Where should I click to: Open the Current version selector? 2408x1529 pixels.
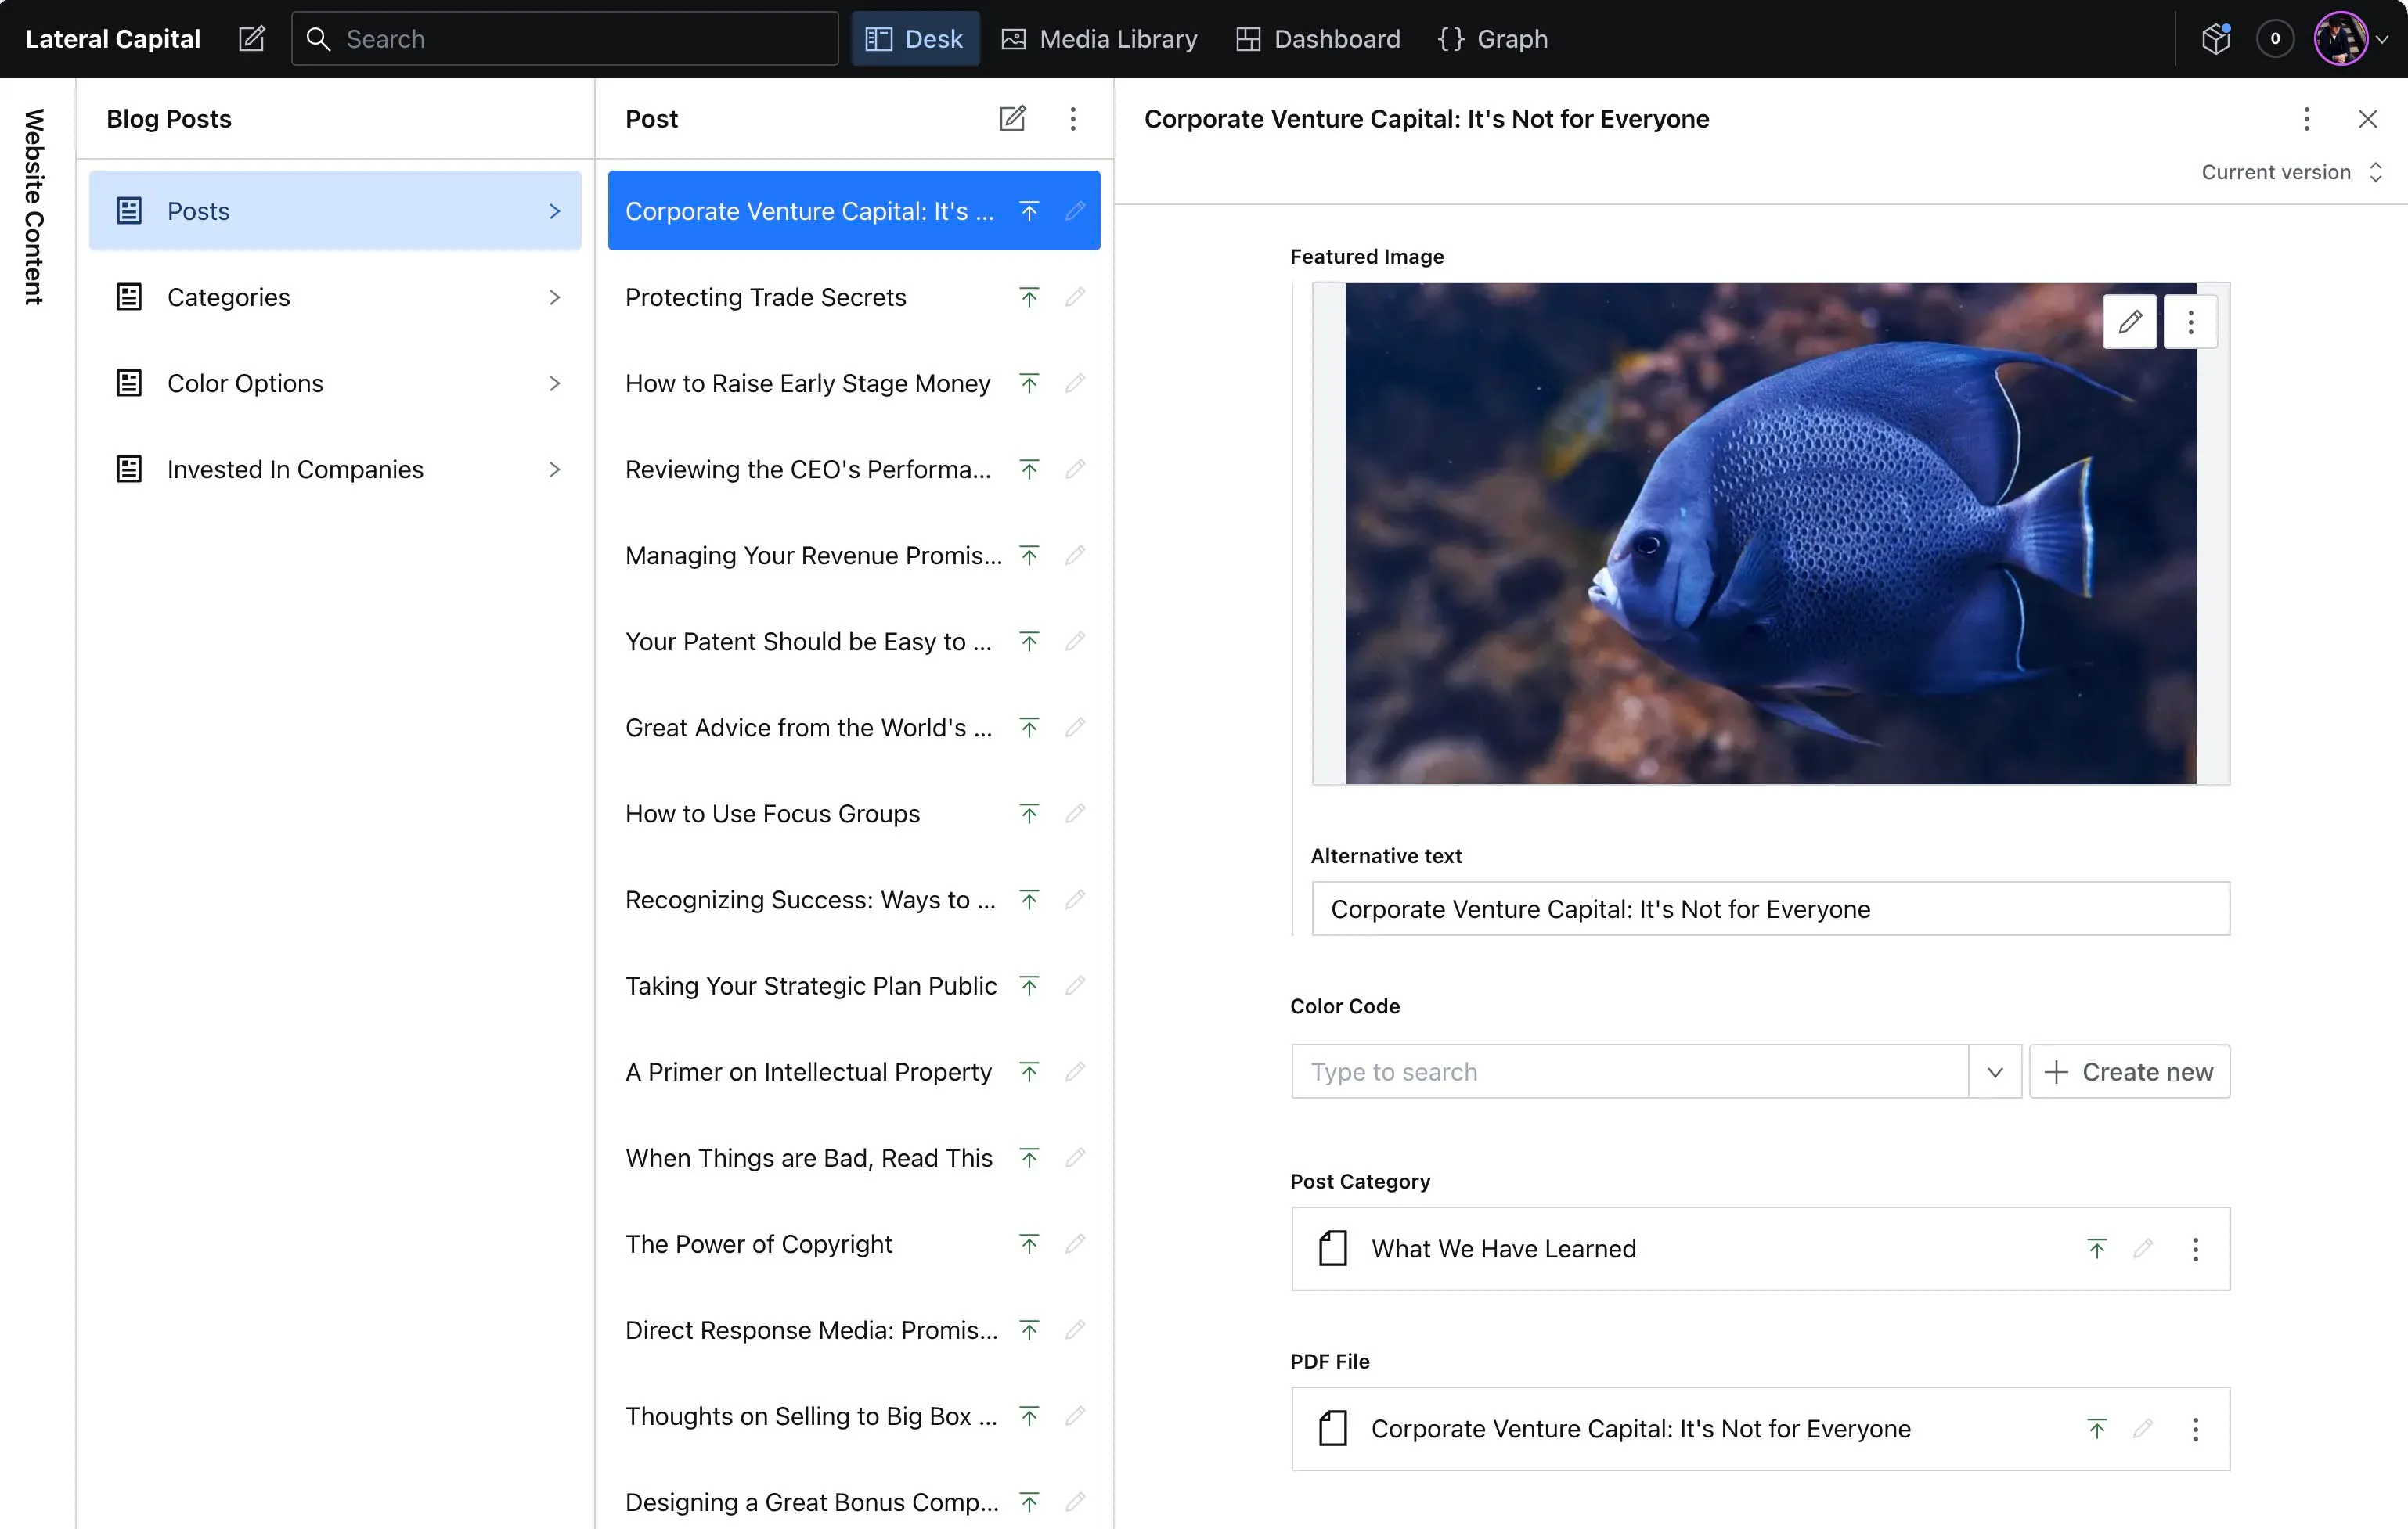click(2291, 172)
